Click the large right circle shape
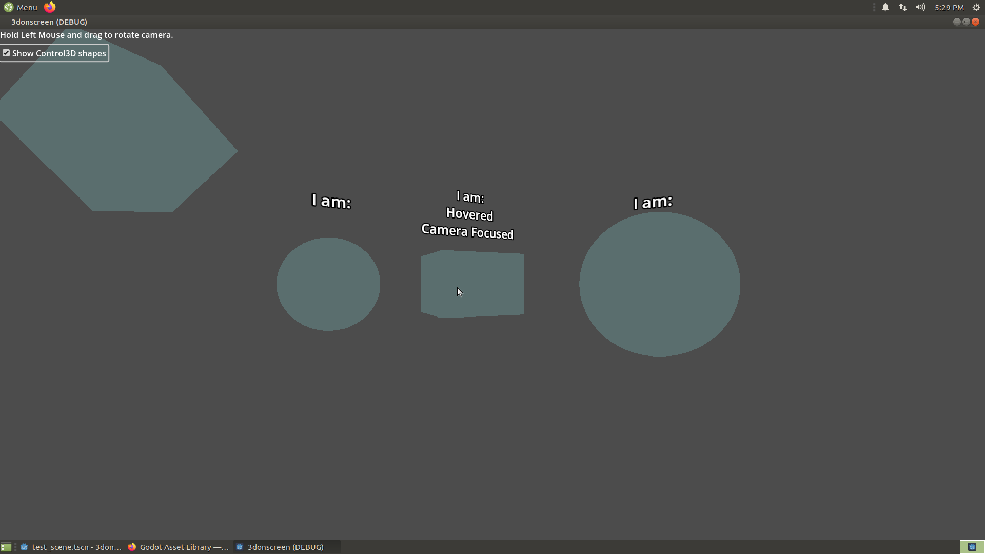Screen dimensions: 985x554 (659, 284)
